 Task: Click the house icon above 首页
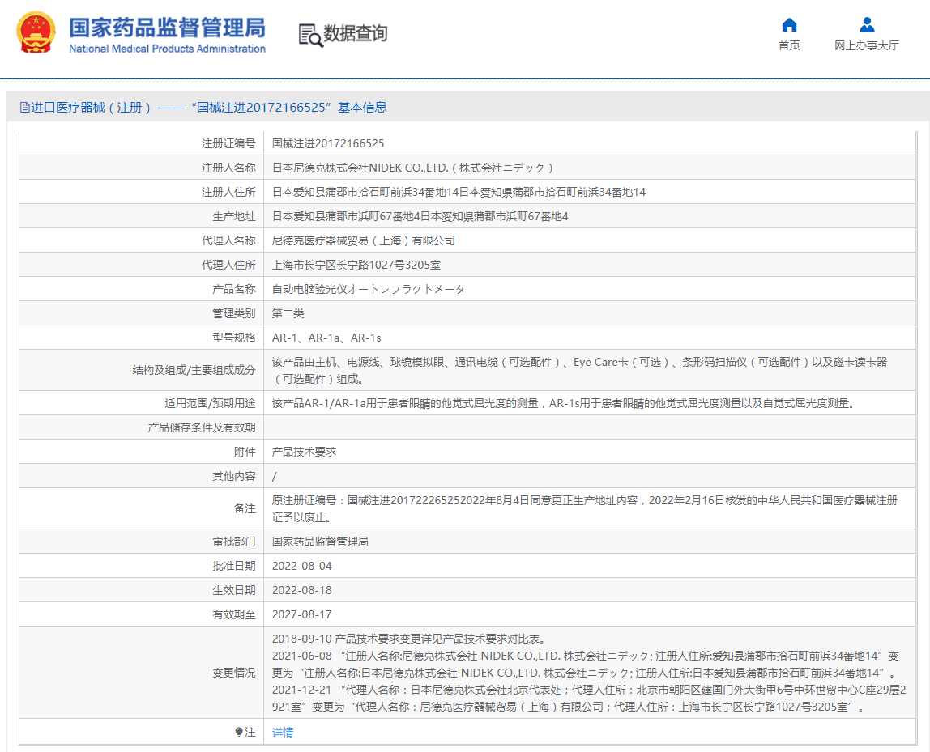pos(789,24)
